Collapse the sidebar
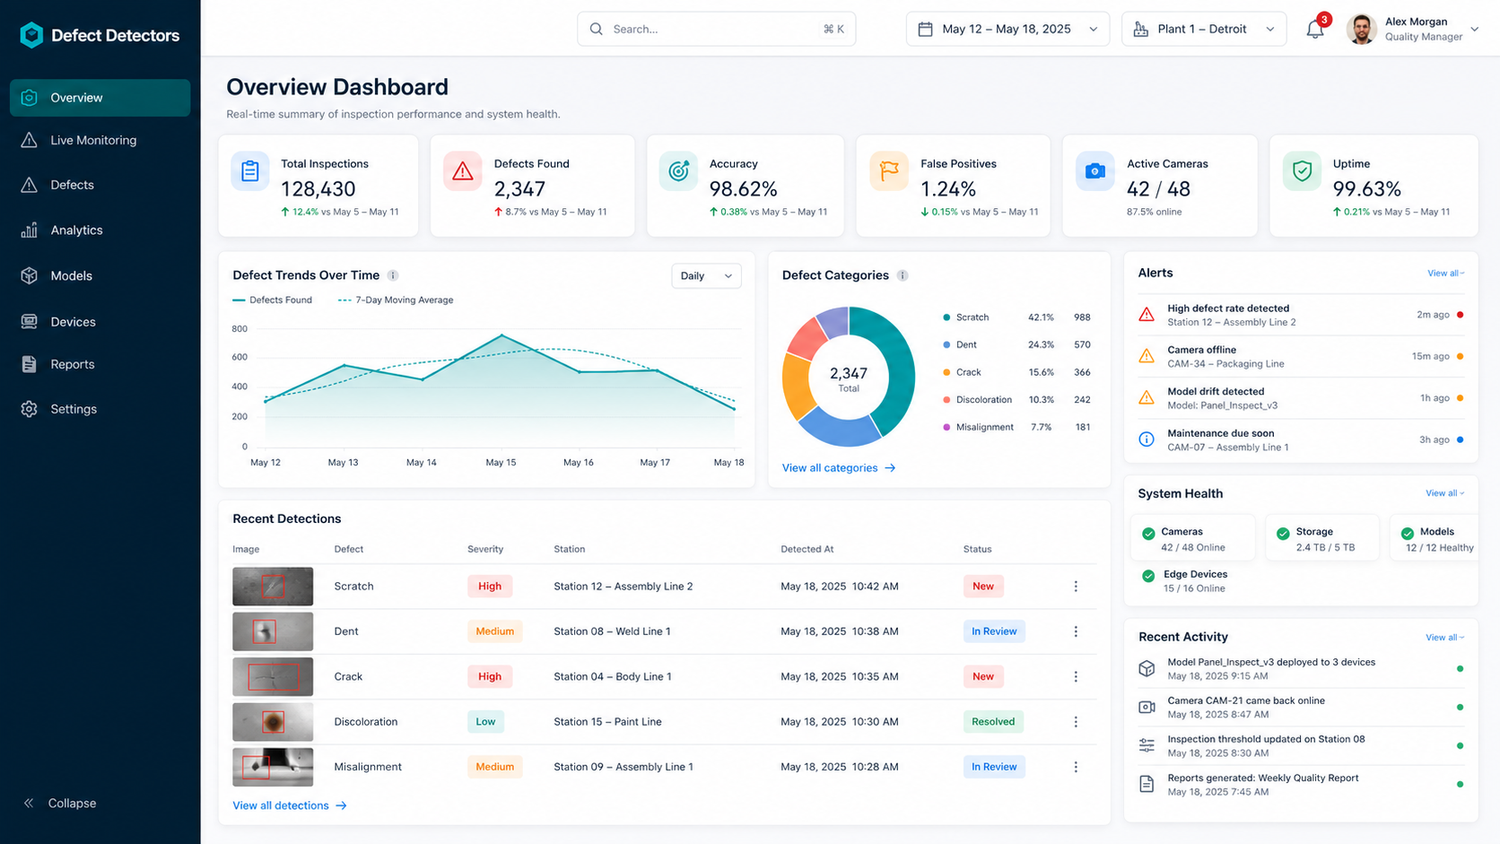This screenshot has height=844, width=1500. click(x=59, y=804)
